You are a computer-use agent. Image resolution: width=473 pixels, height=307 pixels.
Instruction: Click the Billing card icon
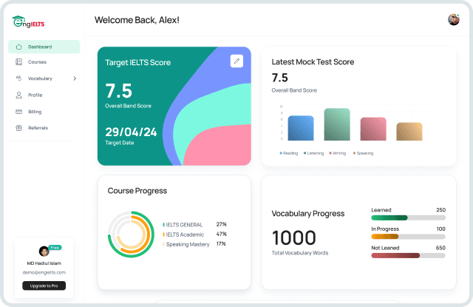[18, 111]
